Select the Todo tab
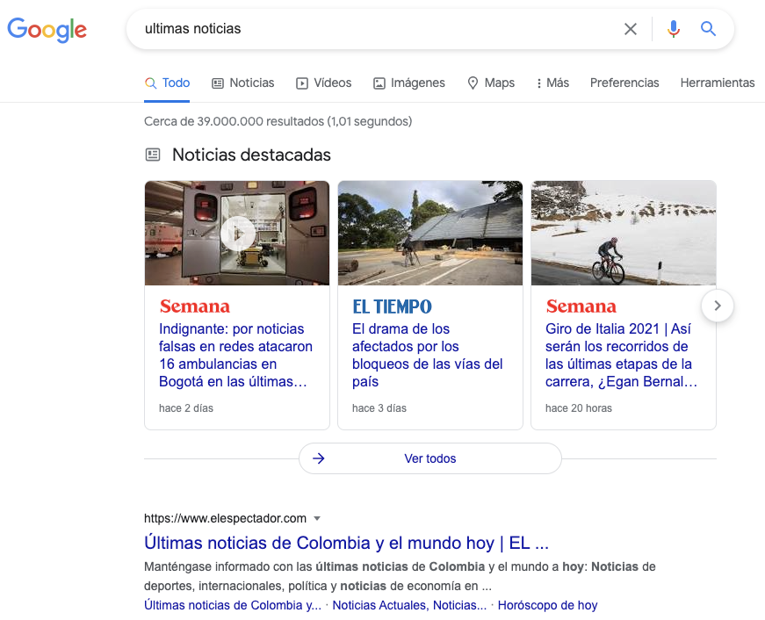Viewport: 765px width, 620px height. pos(167,83)
